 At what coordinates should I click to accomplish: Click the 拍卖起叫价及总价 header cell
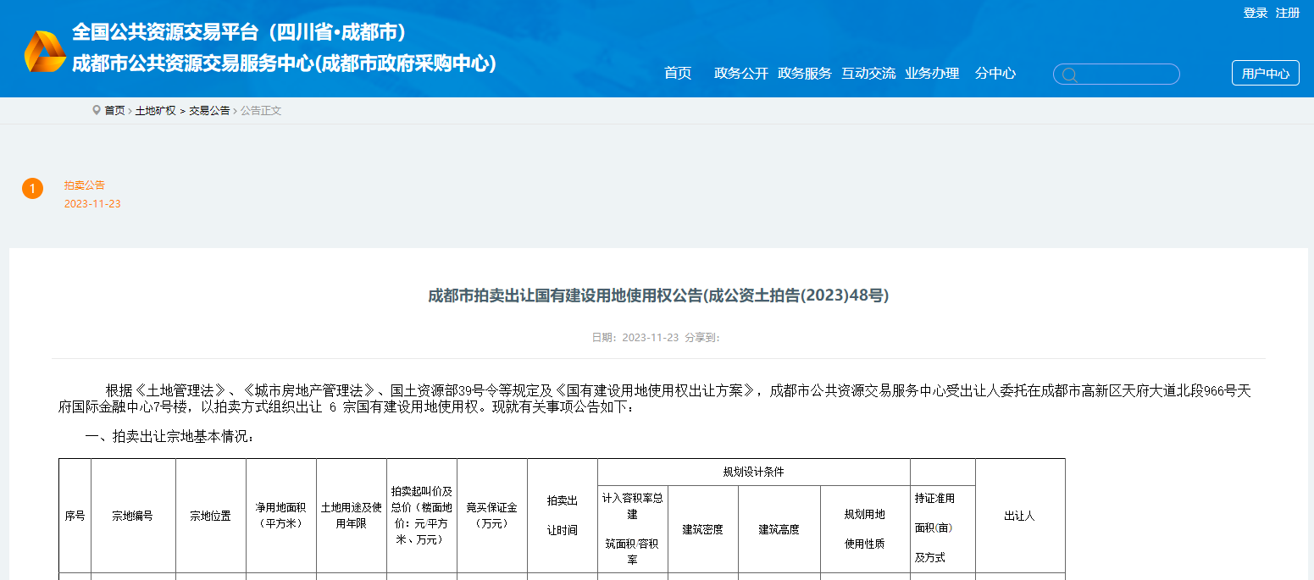[x=422, y=516]
